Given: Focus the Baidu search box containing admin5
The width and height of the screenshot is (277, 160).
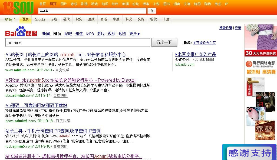Looking at the screenshot, I should point(78,42).
